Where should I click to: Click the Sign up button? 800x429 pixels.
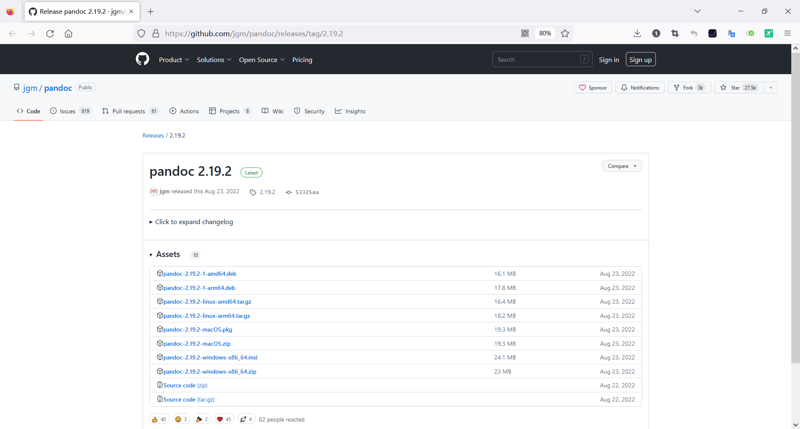pos(641,60)
